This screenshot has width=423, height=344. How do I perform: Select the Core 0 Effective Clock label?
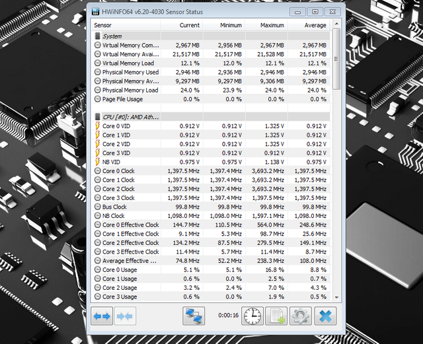pyautogui.click(x=131, y=225)
